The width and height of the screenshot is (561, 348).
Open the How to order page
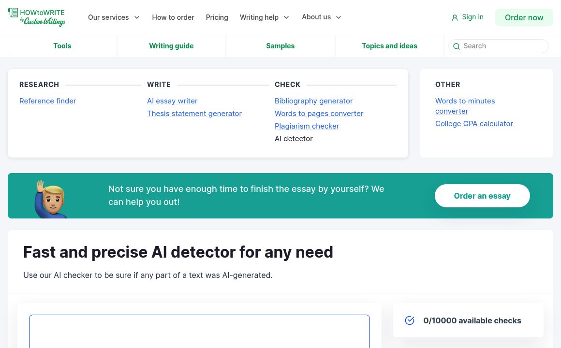pos(173,17)
